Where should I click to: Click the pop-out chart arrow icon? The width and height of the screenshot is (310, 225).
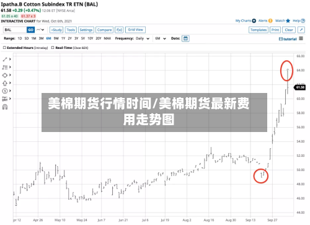coord(301,30)
